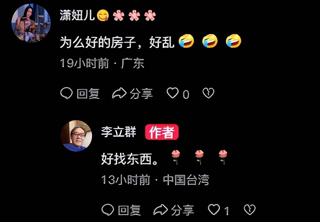This screenshot has height=222, width=320.
Task: Click the reply speech bubble icon under 潇妞儿's comment
Action: 66,93
